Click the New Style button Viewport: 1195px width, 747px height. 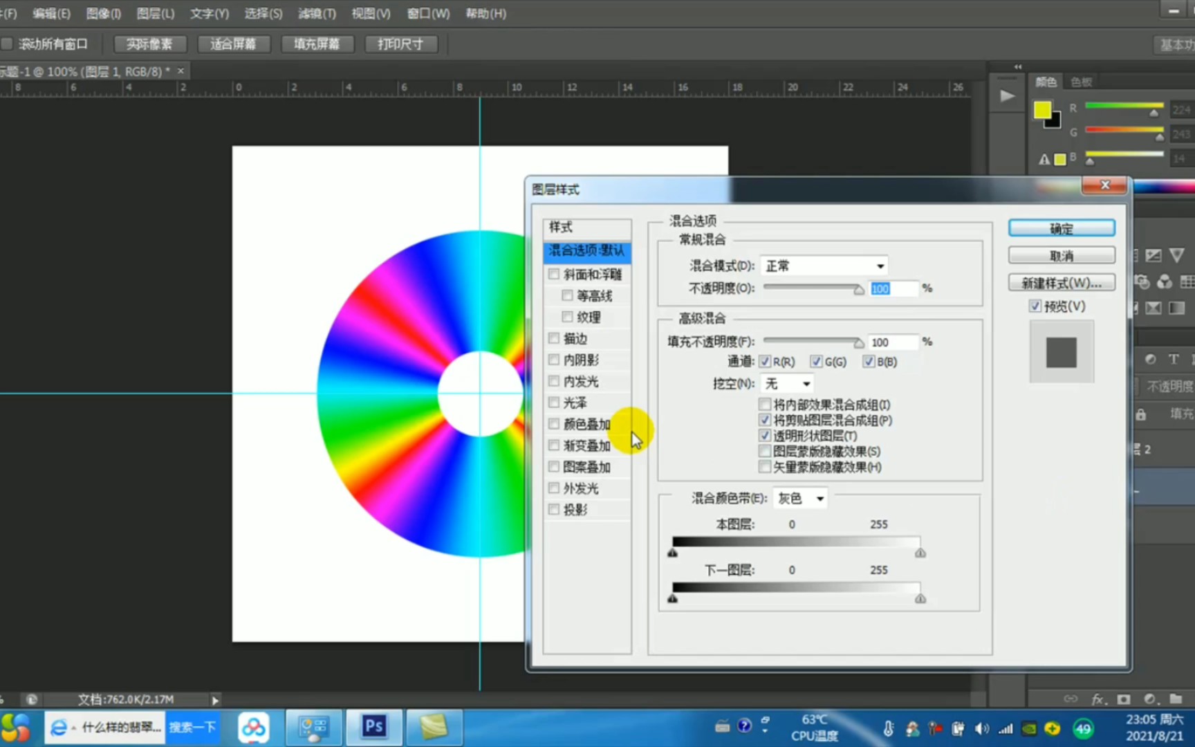pos(1062,283)
